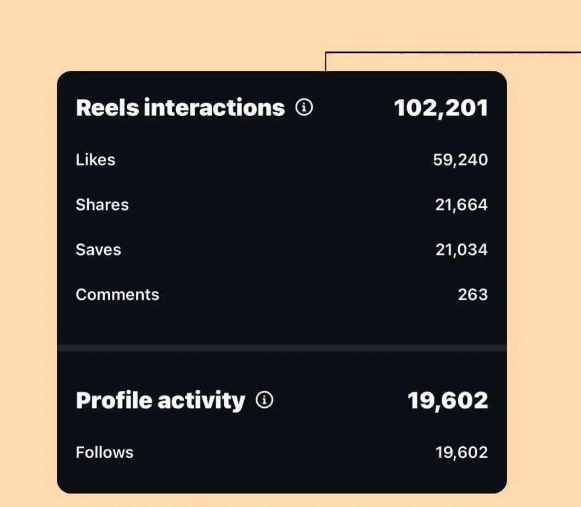The height and width of the screenshot is (507, 581).
Task: Open the Profile activity info icon
Action: 264,401
